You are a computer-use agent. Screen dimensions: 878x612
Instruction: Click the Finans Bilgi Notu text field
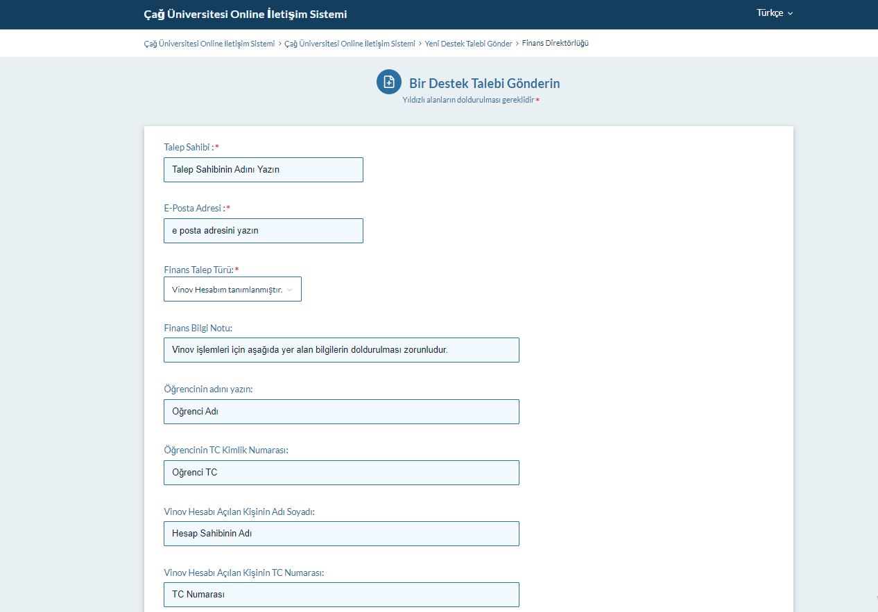point(341,350)
